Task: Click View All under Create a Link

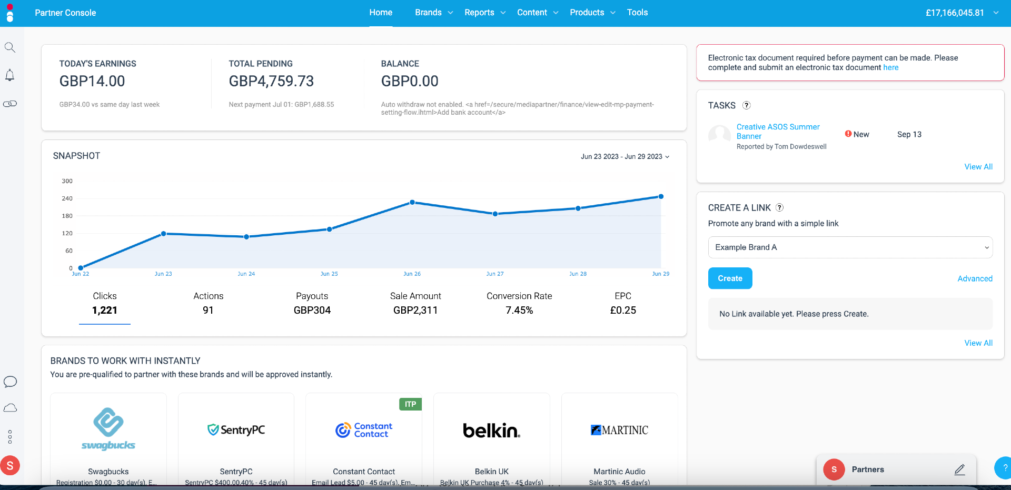Action: pos(978,343)
